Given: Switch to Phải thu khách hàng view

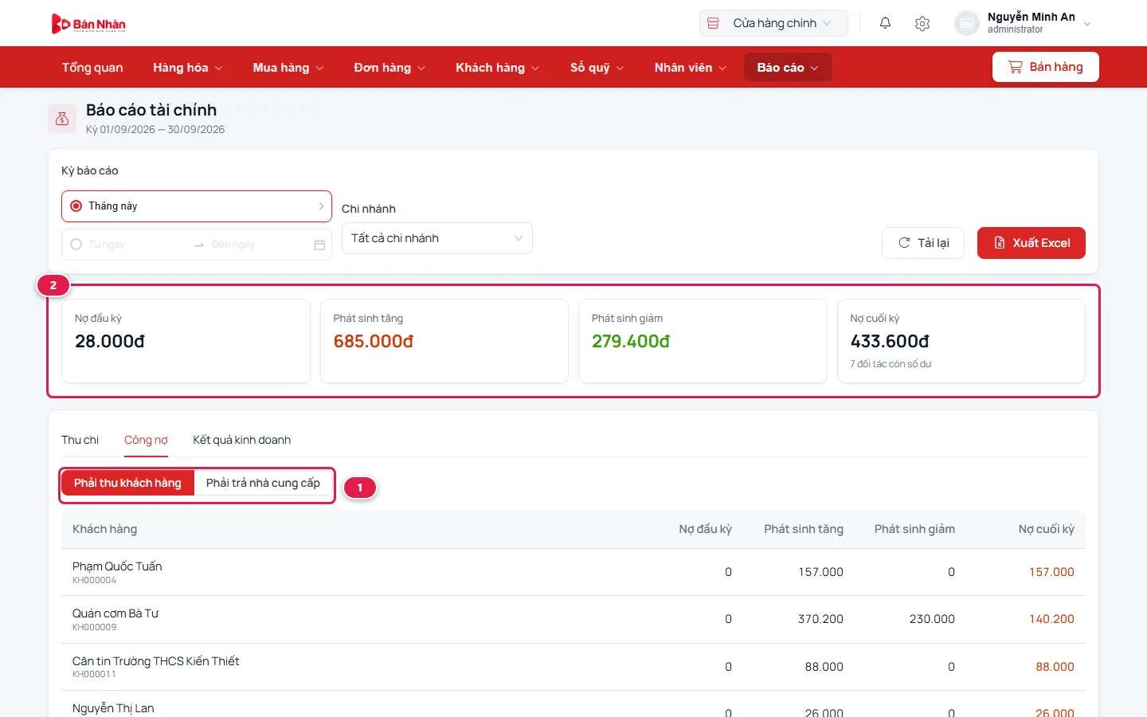Looking at the screenshot, I should (127, 483).
